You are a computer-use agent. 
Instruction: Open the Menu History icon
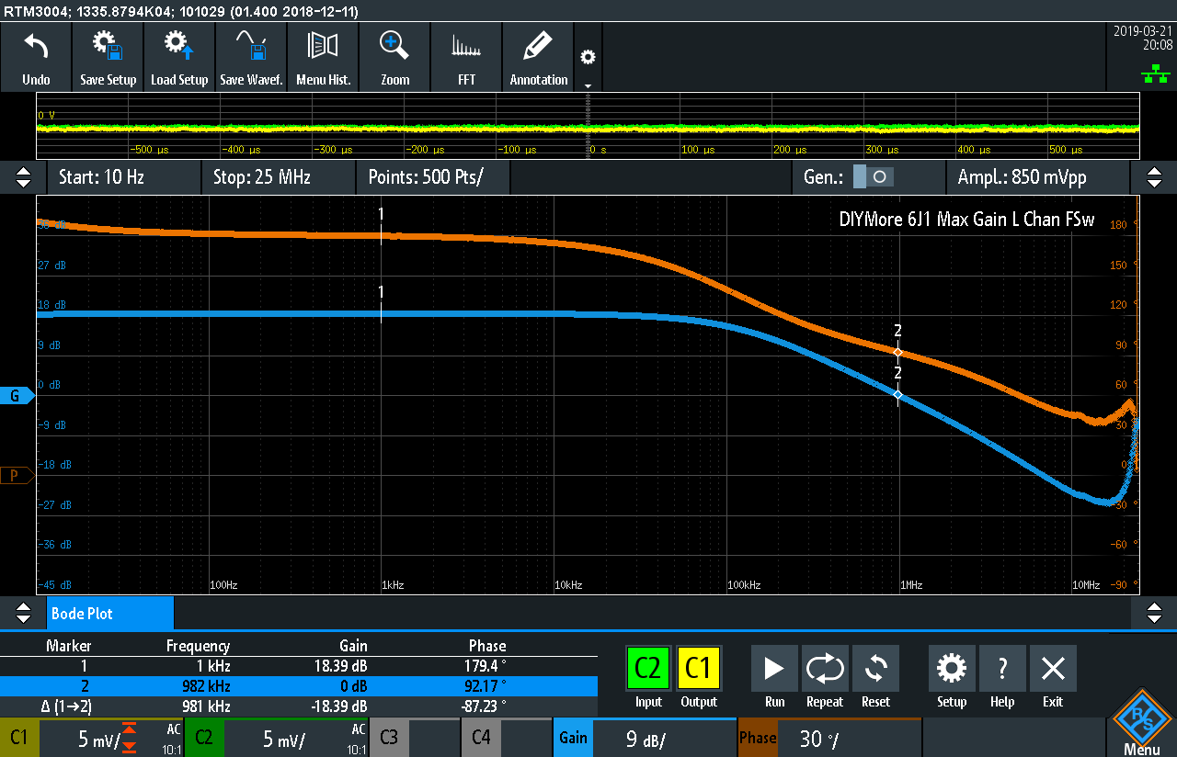click(323, 57)
